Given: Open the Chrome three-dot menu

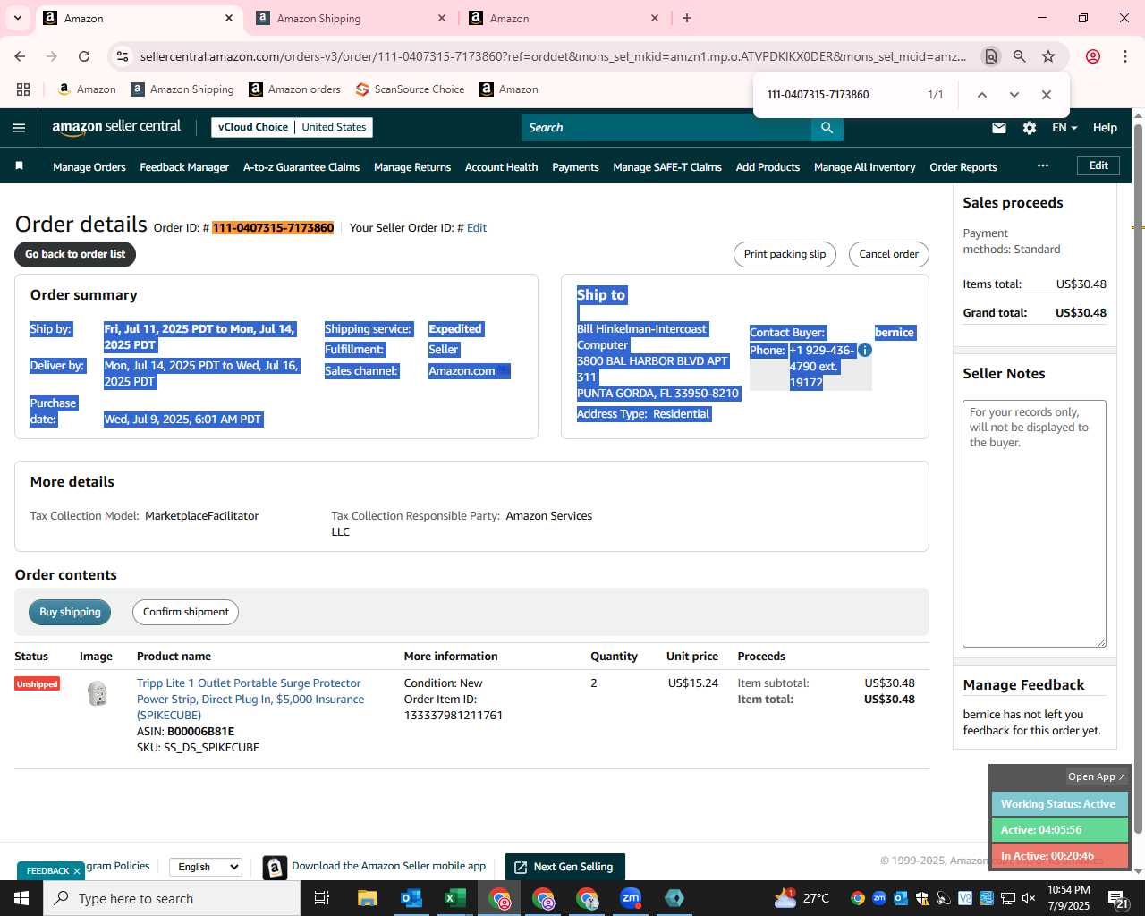Looking at the screenshot, I should pos(1125,56).
